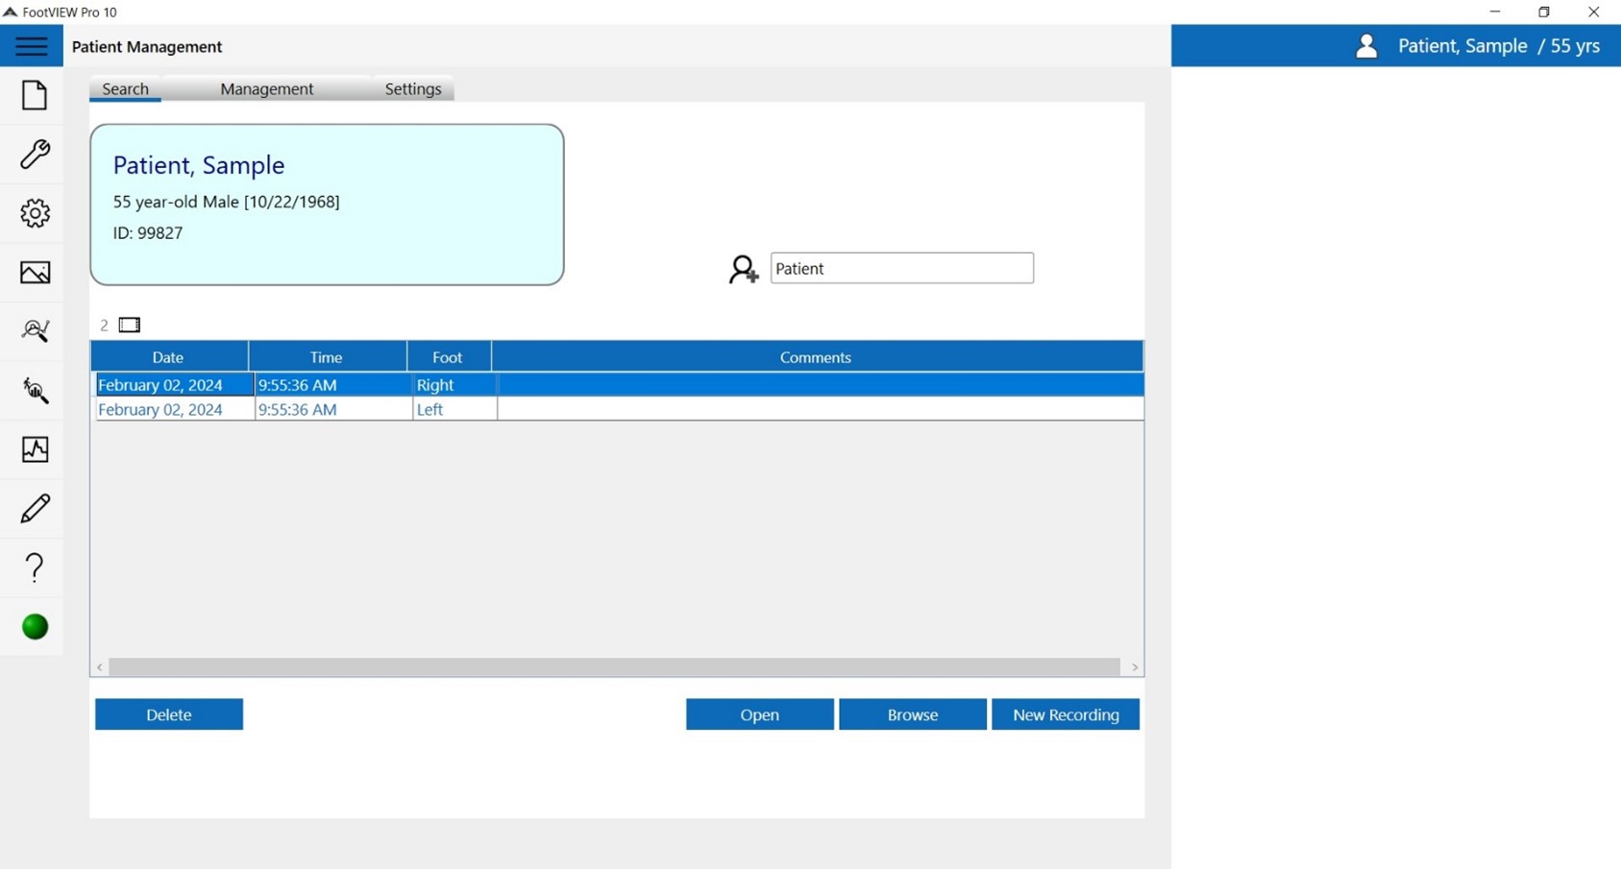Select the pencil edit sidebar icon
The width and height of the screenshot is (1621, 869).
point(35,509)
